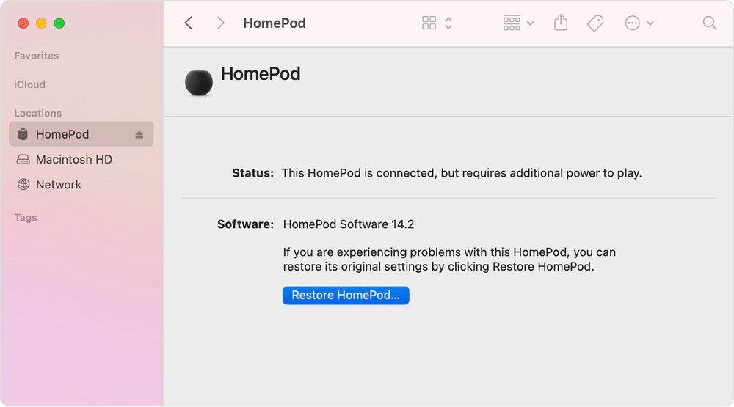Select Macintosh HD in sidebar

click(x=73, y=160)
